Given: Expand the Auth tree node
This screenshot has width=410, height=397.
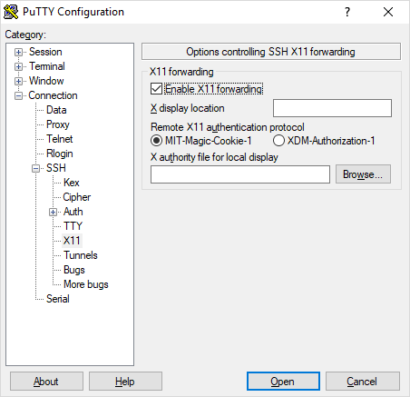Looking at the screenshot, I should [x=53, y=212].
